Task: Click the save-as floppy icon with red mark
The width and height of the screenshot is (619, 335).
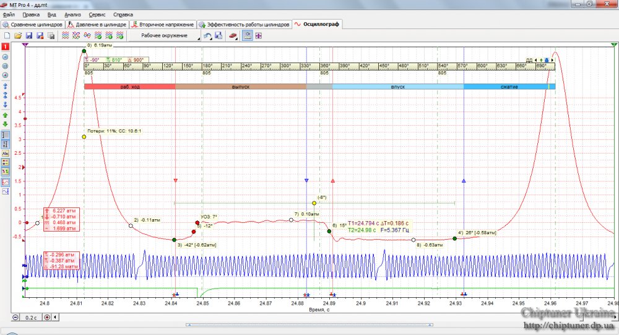Action: tap(40, 35)
